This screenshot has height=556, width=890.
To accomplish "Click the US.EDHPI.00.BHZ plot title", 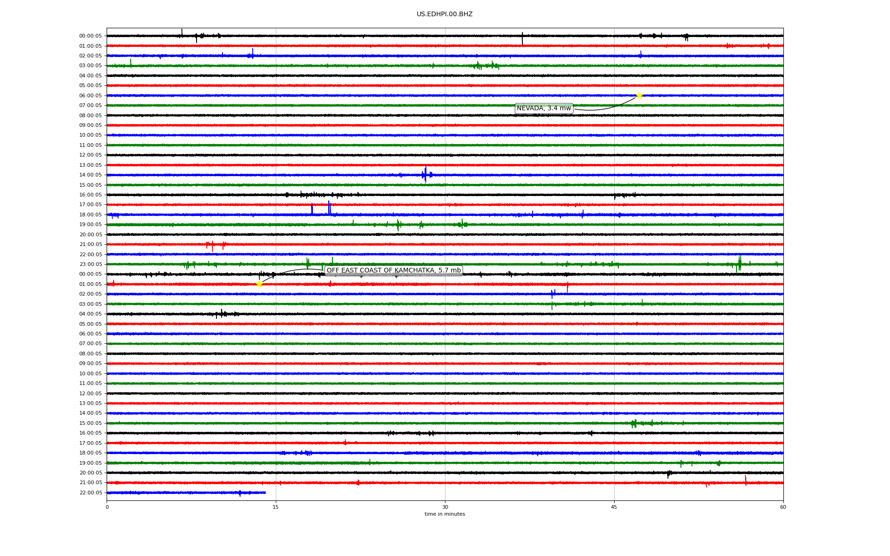I will pyautogui.click(x=445, y=14).
